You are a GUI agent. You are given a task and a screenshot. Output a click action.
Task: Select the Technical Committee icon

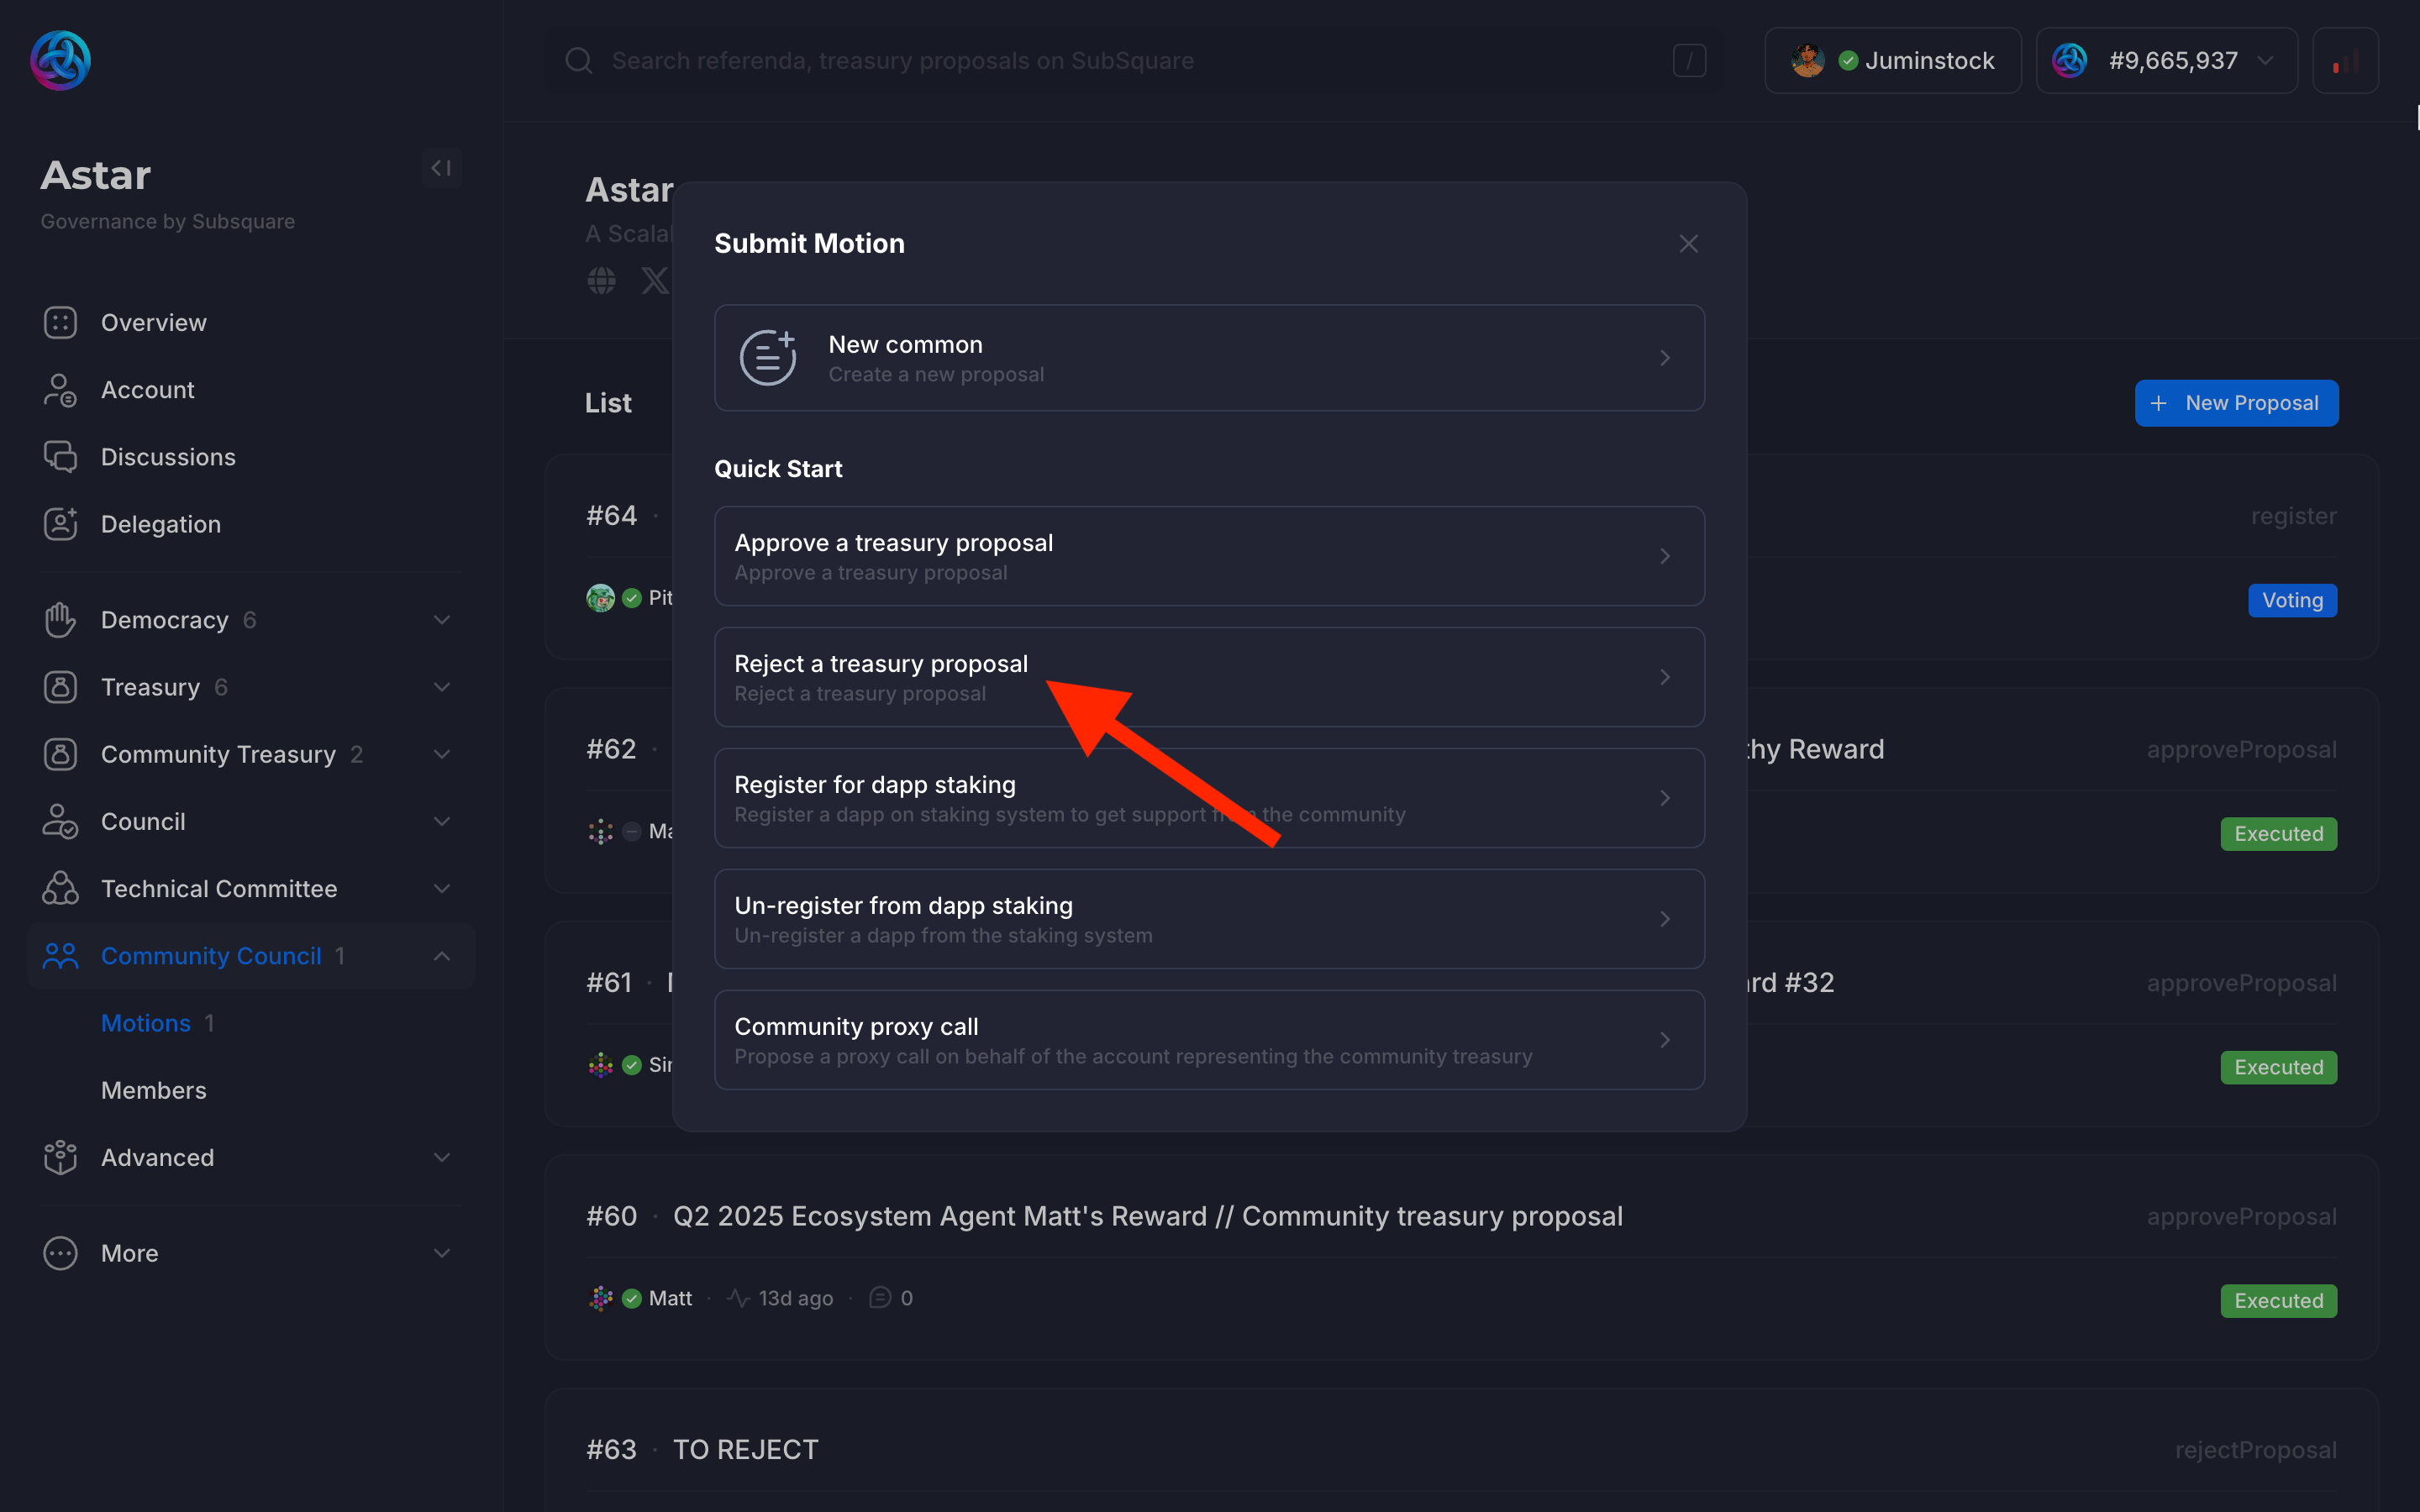[60, 888]
